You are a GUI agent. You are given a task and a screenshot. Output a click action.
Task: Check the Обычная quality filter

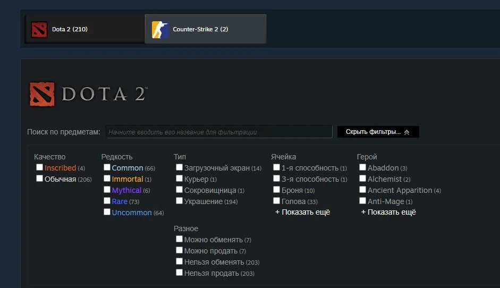[39, 179]
